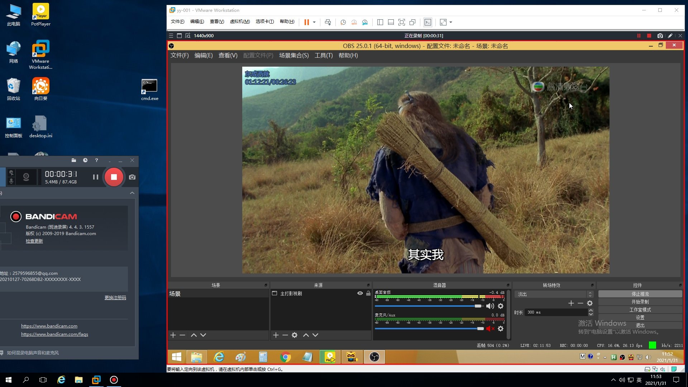Add a scene with plus in 场景 panel
688x387 pixels.
(x=173, y=335)
